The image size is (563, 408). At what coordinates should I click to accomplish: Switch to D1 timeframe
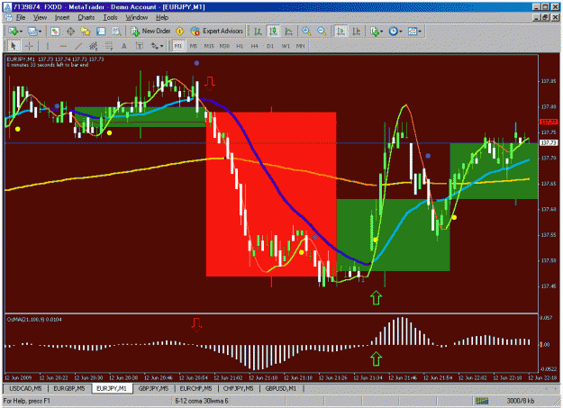pyautogui.click(x=270, y=46)
